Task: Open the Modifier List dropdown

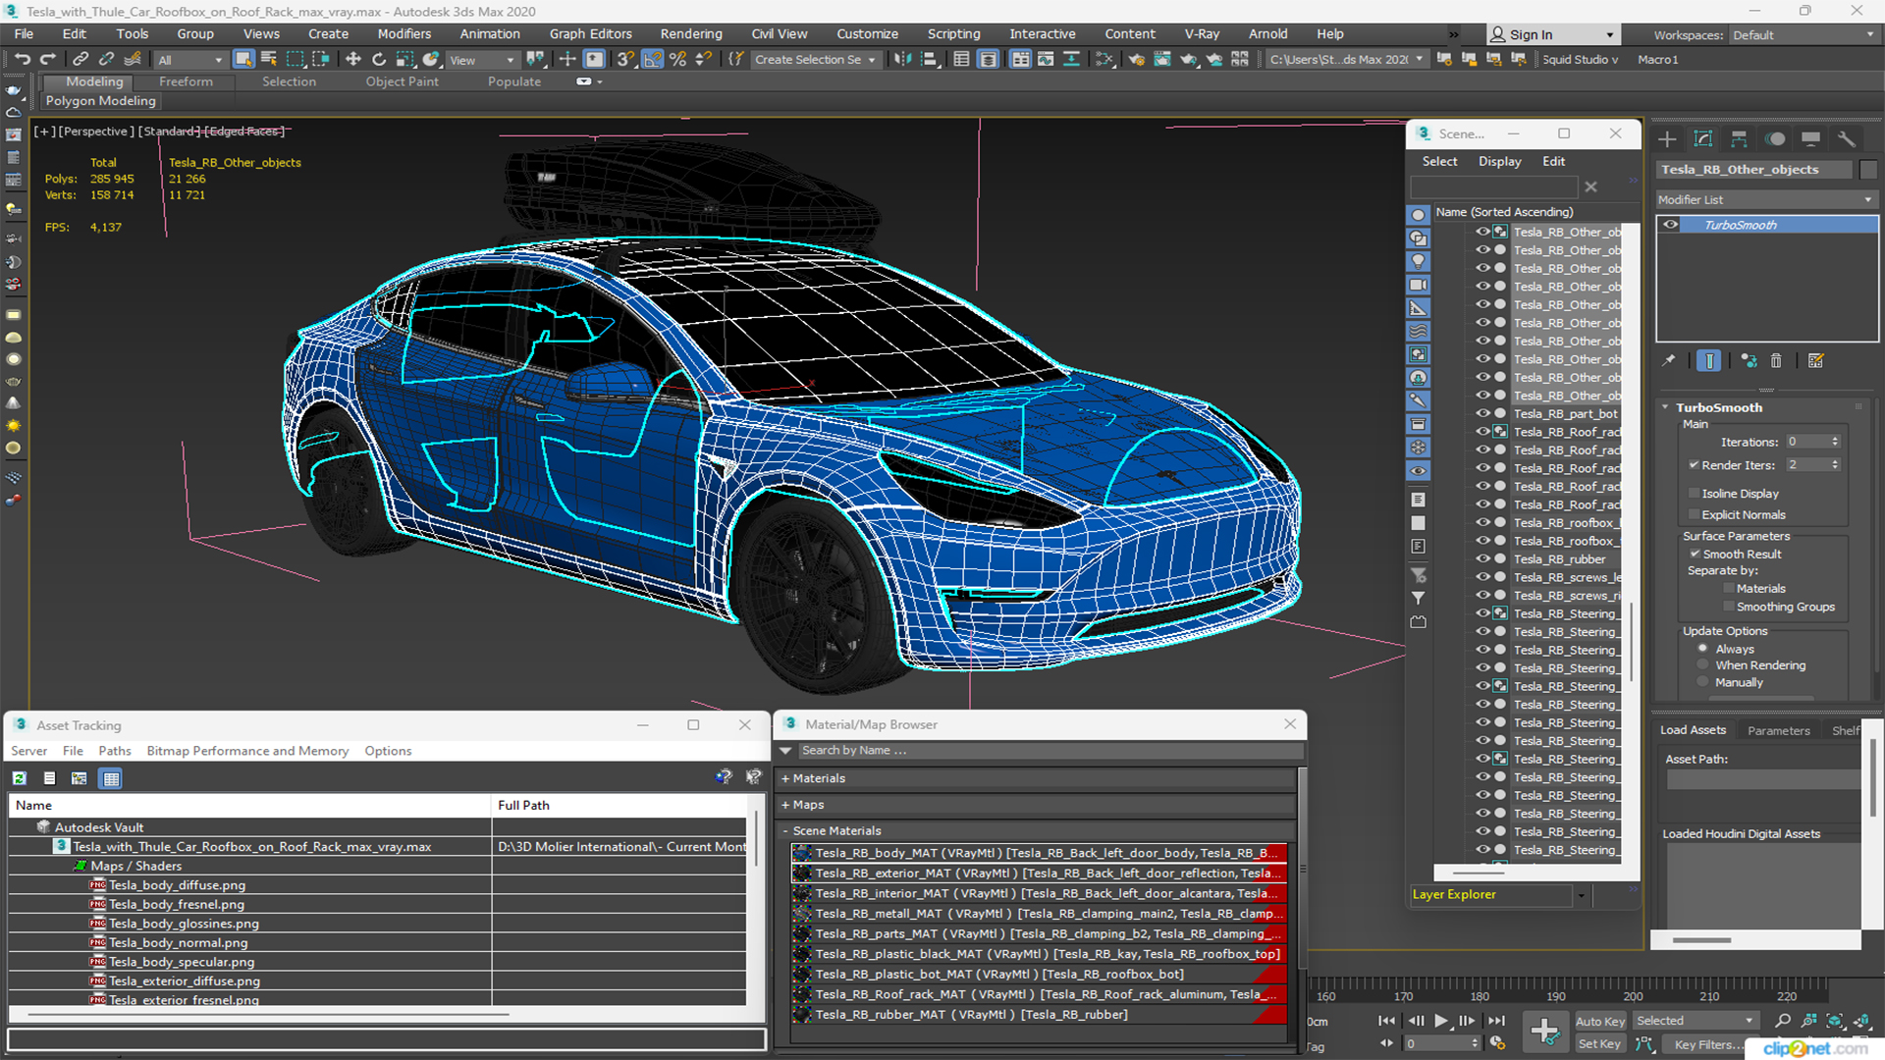Action: 1765,199
